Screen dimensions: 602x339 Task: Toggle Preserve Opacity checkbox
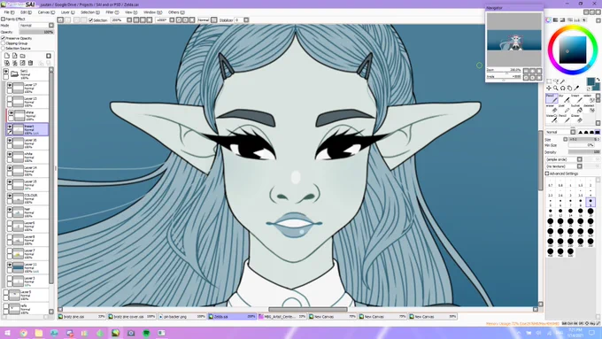pyautogui.click(x=3, y=38)
